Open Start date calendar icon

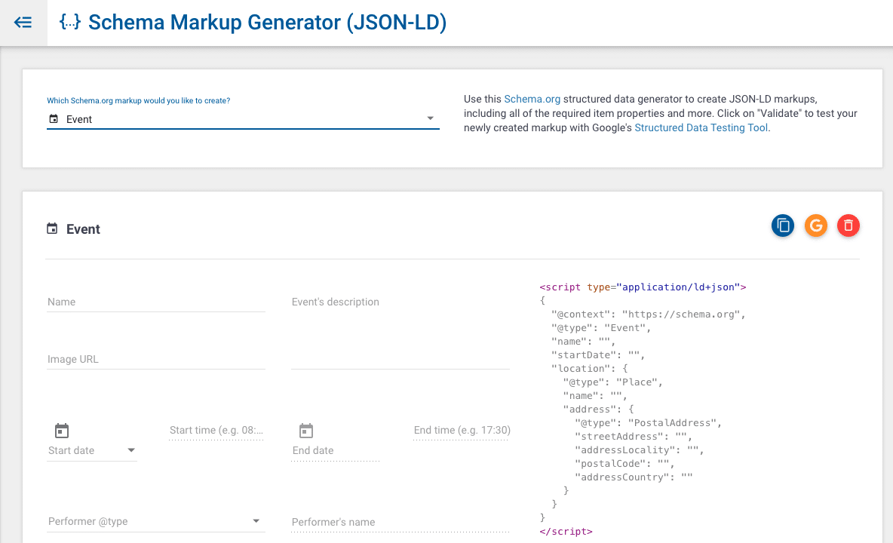62,431
